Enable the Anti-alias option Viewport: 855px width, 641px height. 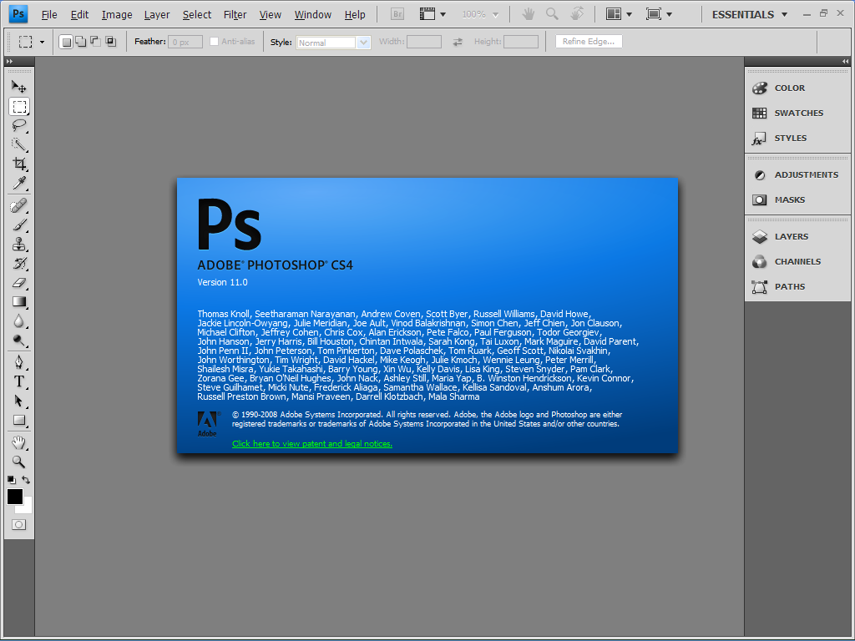[x=215, y=41]
